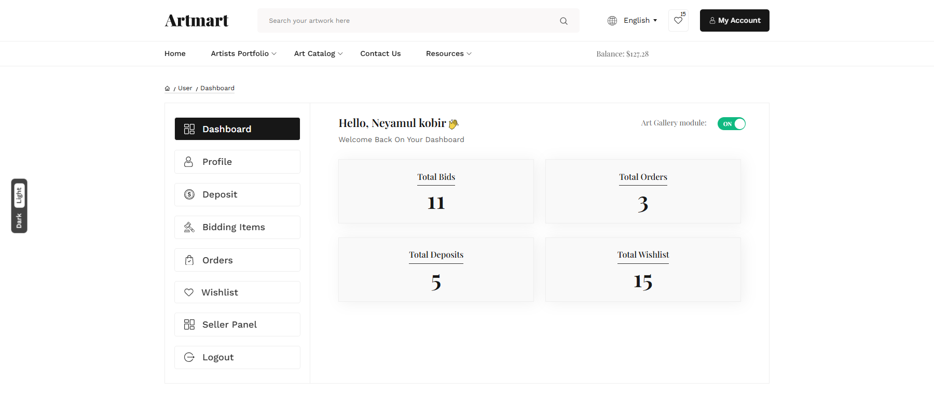
Task: Go to Home in the navigation bar
Action: pyautogui.click(x=175, y=54)
